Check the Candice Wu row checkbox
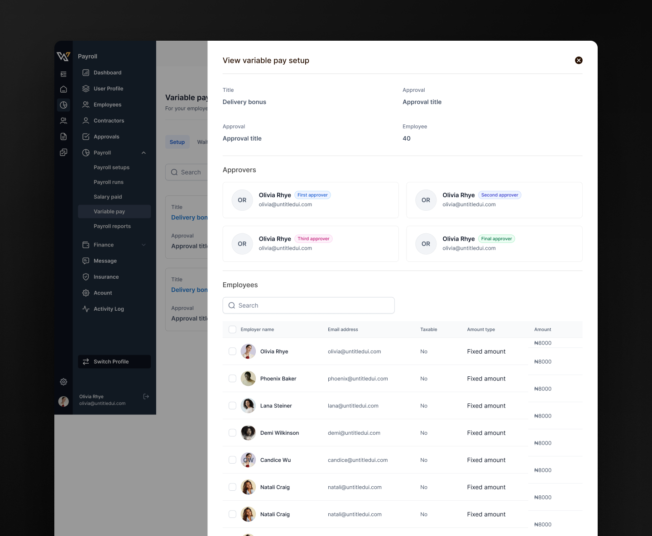652x536 pixels. tap(232, 460)
